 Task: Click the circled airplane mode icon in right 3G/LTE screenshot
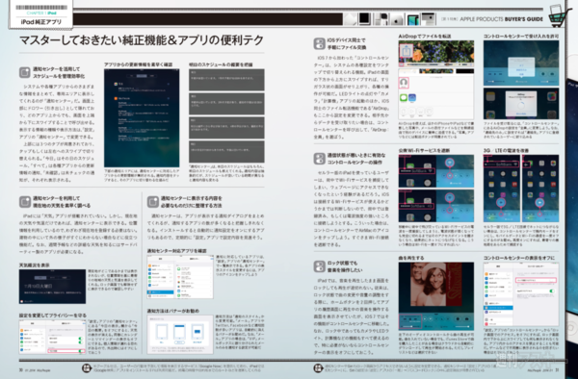coord(539,202)
